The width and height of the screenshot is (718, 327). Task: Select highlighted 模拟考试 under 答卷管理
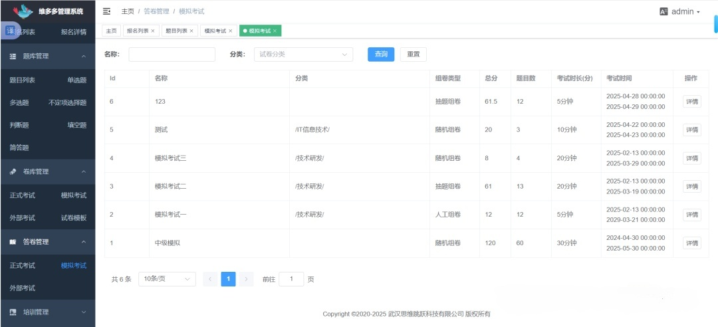click(x=74, y=266)
